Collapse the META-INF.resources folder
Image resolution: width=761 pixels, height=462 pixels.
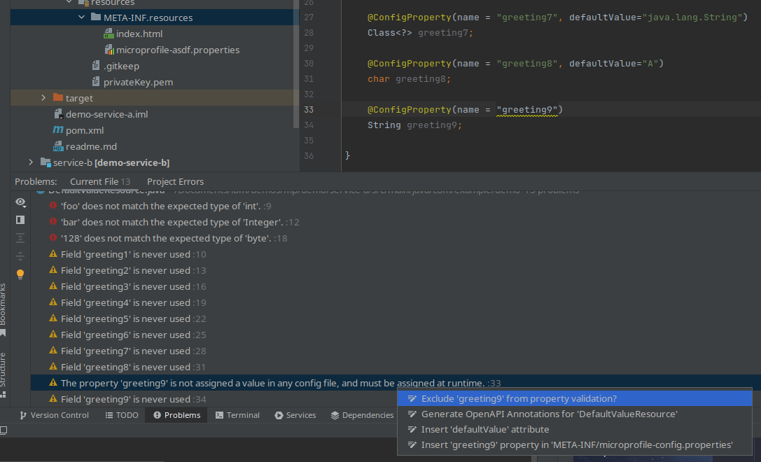[82, 17]
